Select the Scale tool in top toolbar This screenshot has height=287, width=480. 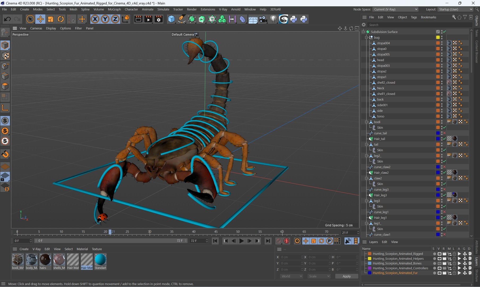[50, 19]
